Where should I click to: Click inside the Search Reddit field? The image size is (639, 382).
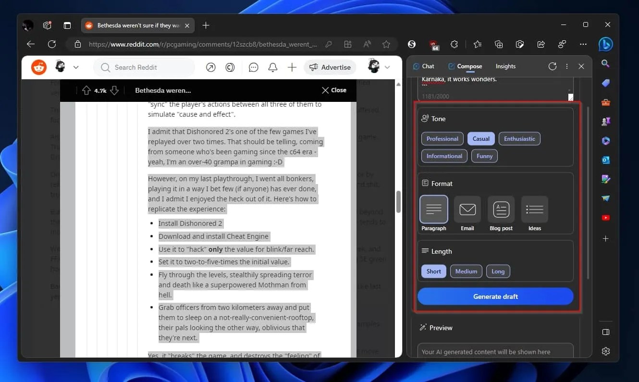[144, 67]
